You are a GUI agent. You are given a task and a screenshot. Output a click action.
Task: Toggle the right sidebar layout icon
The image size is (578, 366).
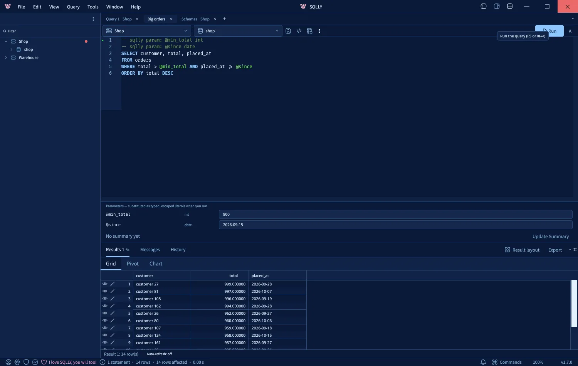[x=497, y=6]
